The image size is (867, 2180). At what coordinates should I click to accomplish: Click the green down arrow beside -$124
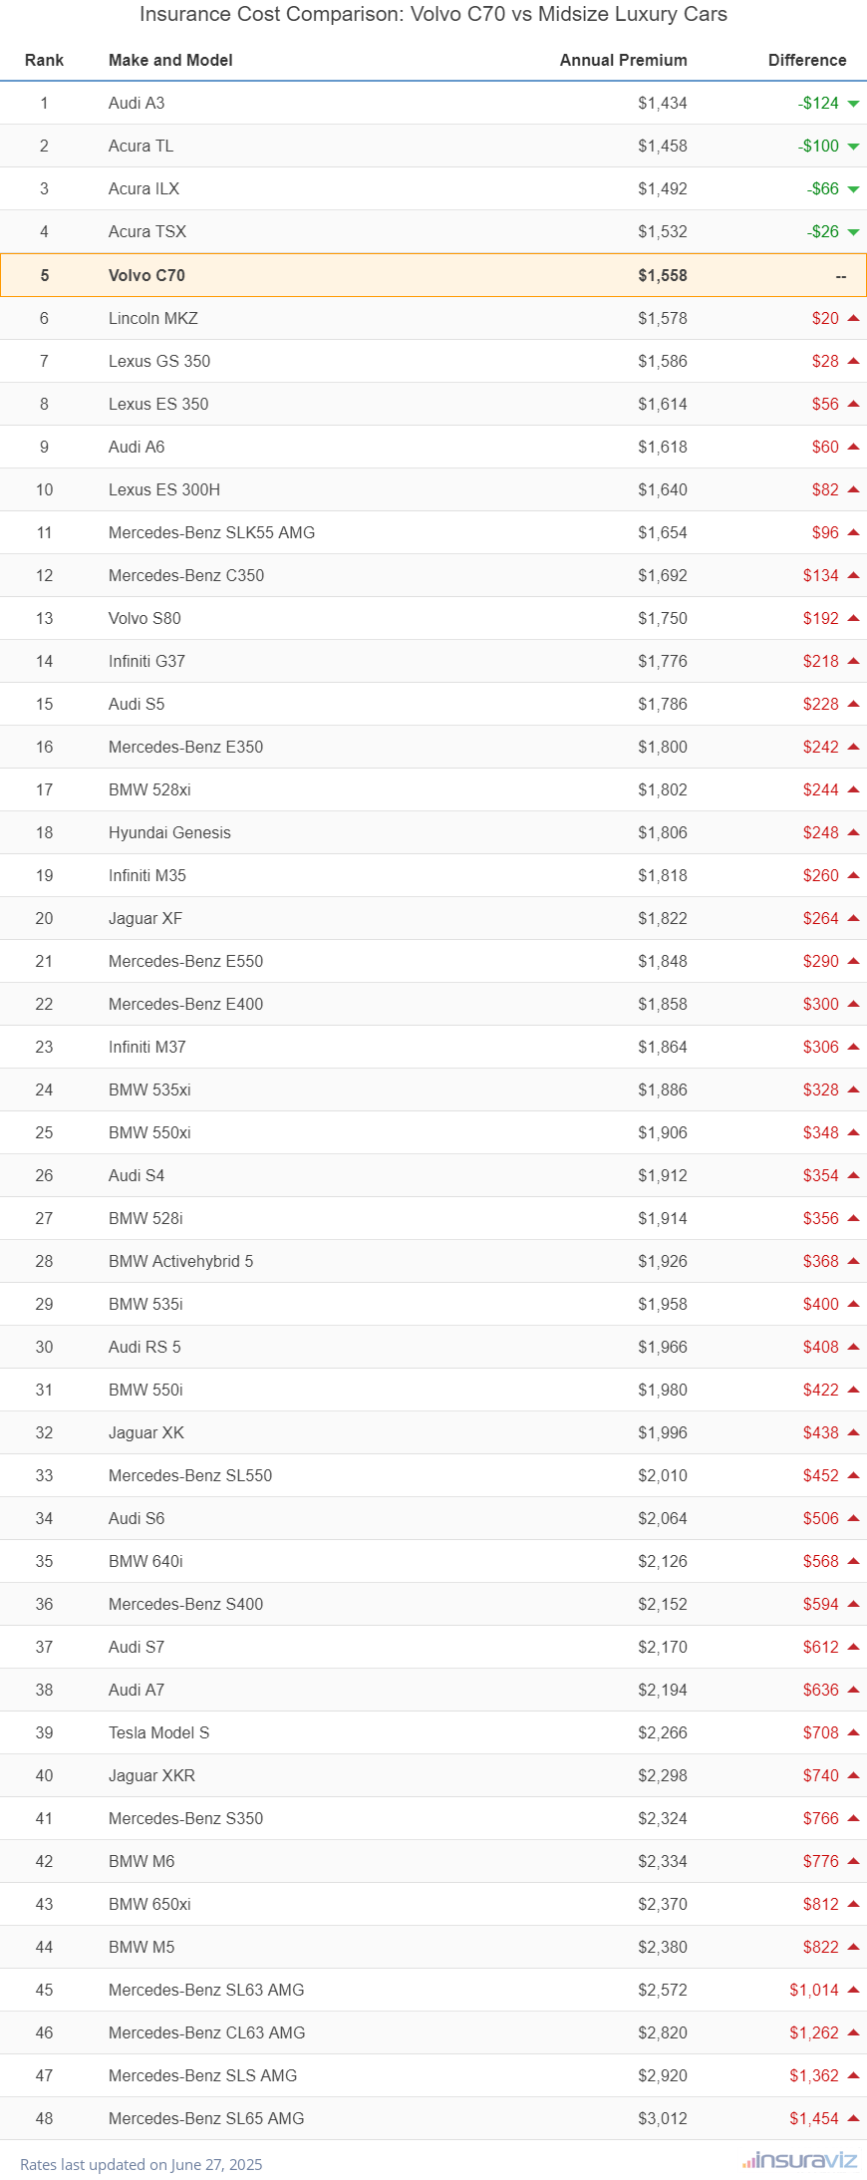tap(853, 104)
